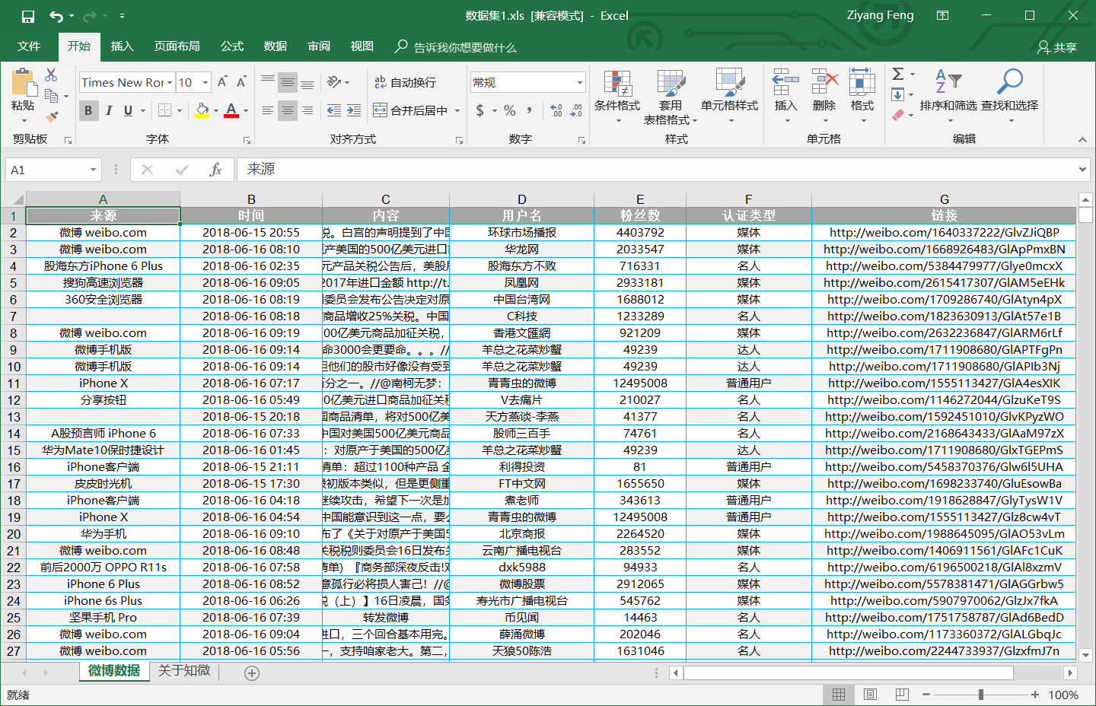Open Format as Table (套用表格格式)

click(x=671, y=97)
